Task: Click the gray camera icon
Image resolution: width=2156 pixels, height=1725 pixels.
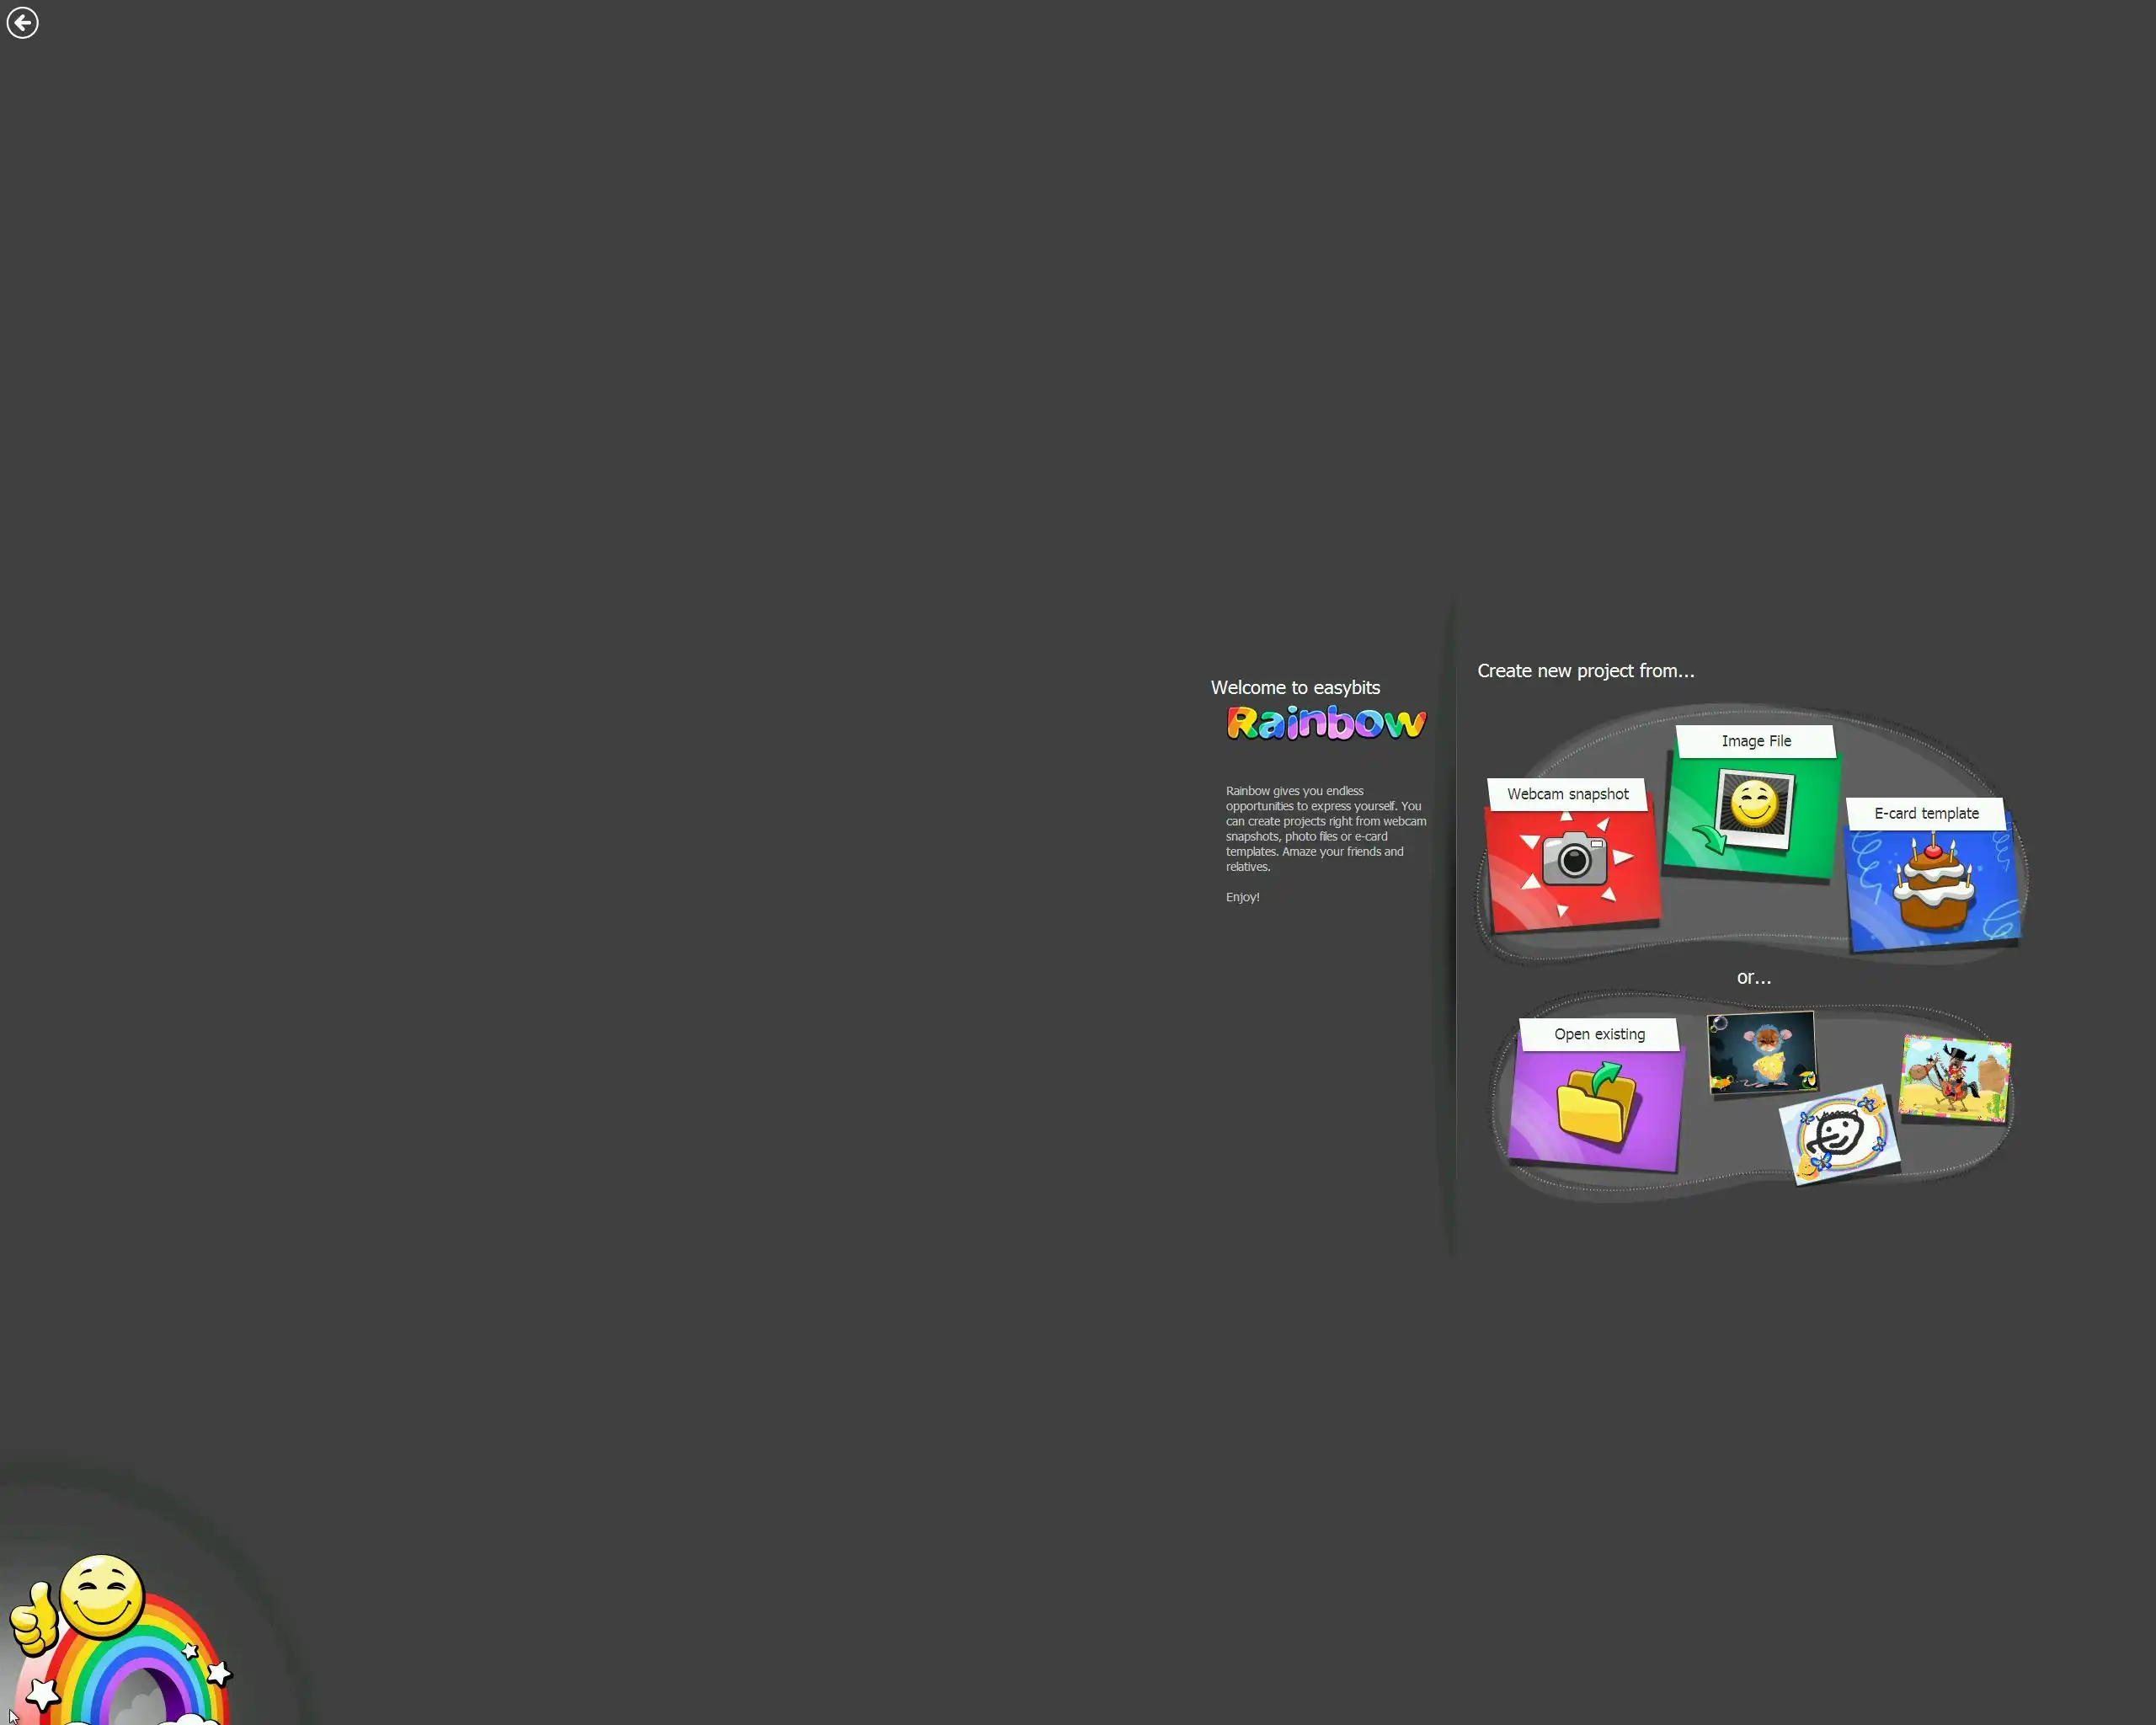Action: [x=1573, y=858]
